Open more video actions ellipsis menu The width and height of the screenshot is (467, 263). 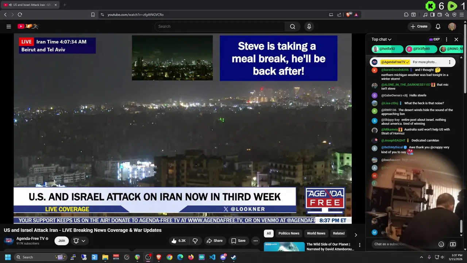point(255,241)
